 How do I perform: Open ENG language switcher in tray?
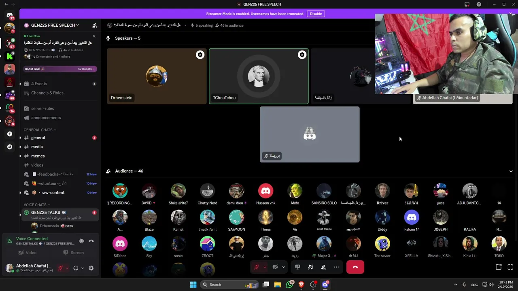(474, 285)
